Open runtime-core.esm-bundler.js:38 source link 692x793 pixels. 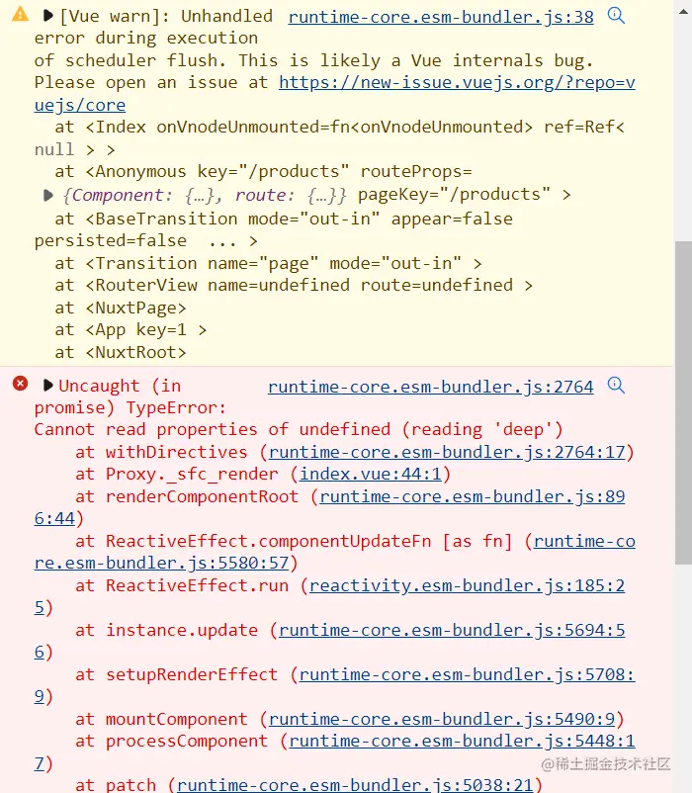441,17
